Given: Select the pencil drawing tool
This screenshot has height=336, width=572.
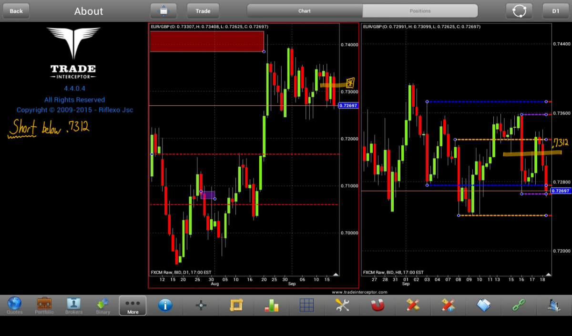Looking at the screenshot, I should (x=413, y=305).
